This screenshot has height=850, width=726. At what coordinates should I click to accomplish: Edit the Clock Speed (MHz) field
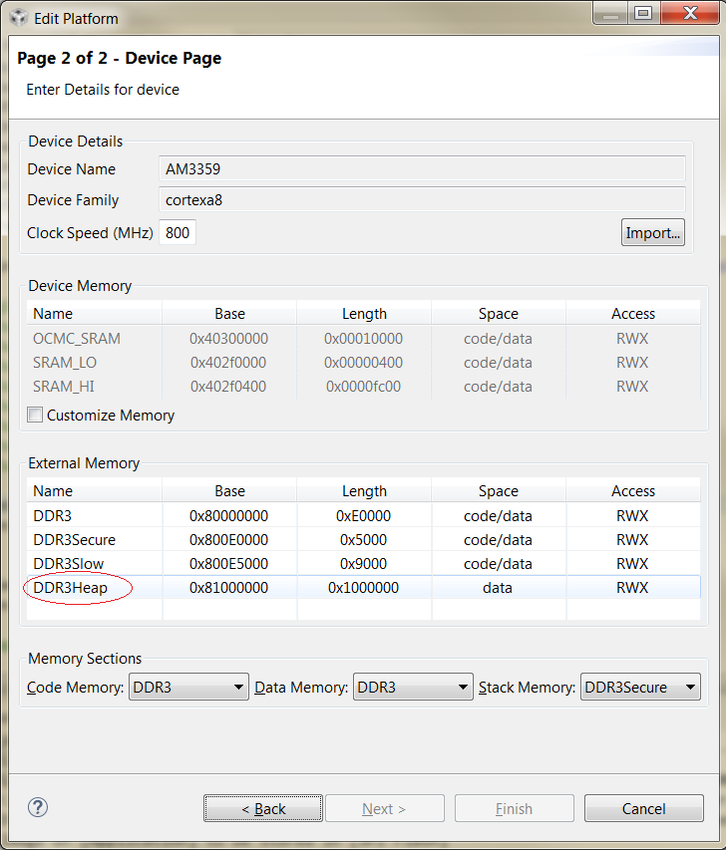(x=178, y=233)
